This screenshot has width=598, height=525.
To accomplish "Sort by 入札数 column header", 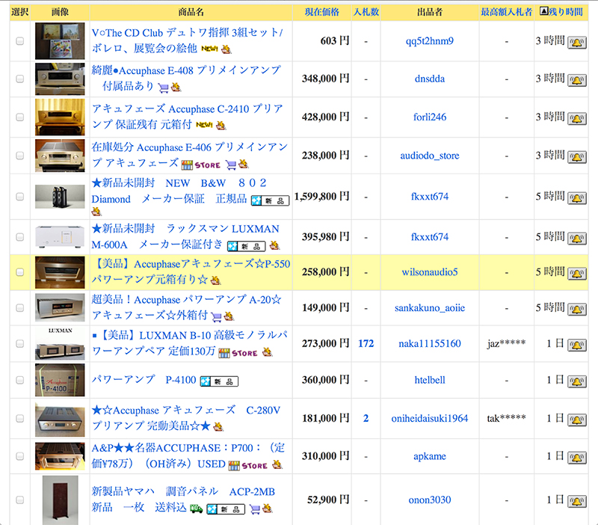I will click(x=366, y=12).
